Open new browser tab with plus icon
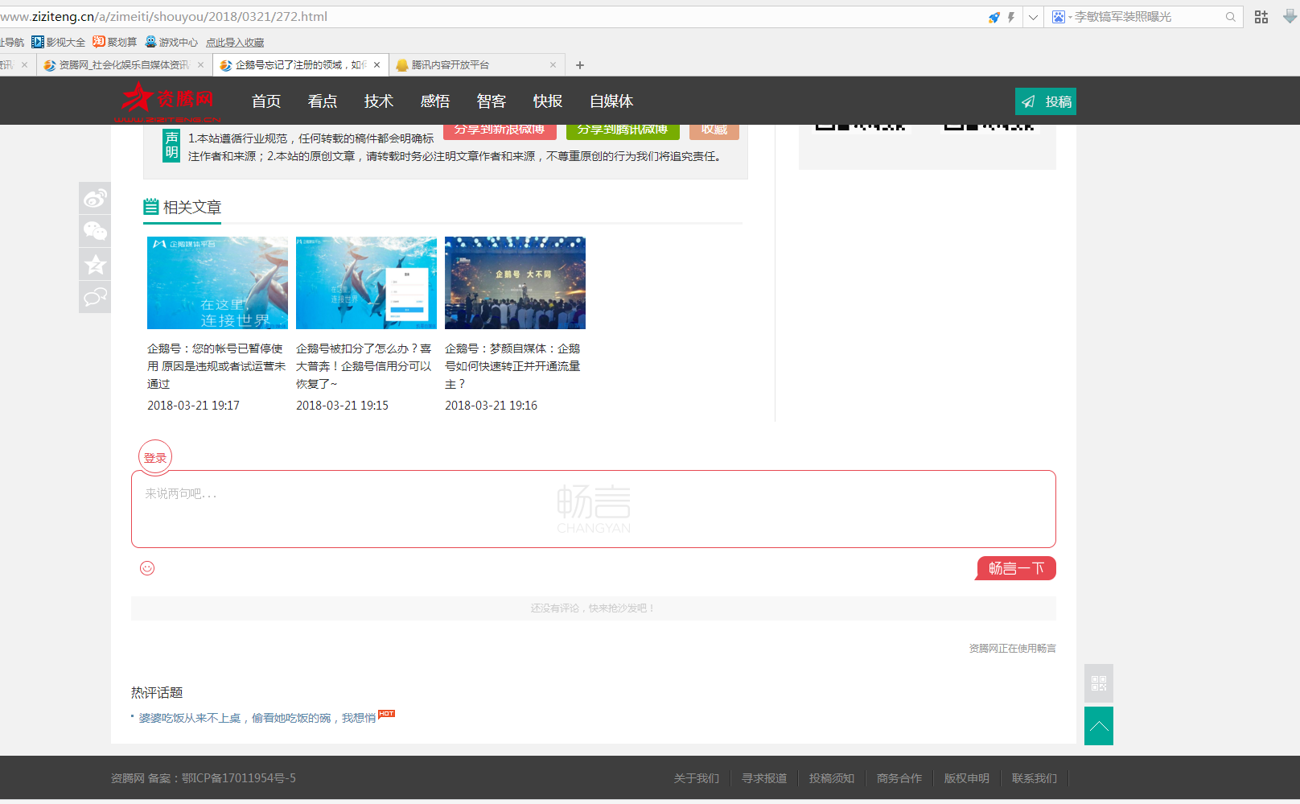The width and height of the screenshot is (1300, 804). pos(580,65)
